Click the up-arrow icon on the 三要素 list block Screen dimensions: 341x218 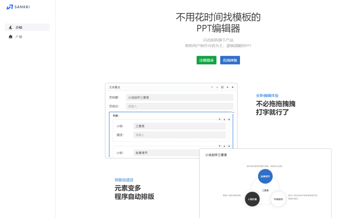[x=219, y=119]
